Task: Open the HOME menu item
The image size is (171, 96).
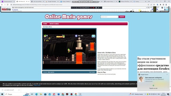Action: [45, 24]
